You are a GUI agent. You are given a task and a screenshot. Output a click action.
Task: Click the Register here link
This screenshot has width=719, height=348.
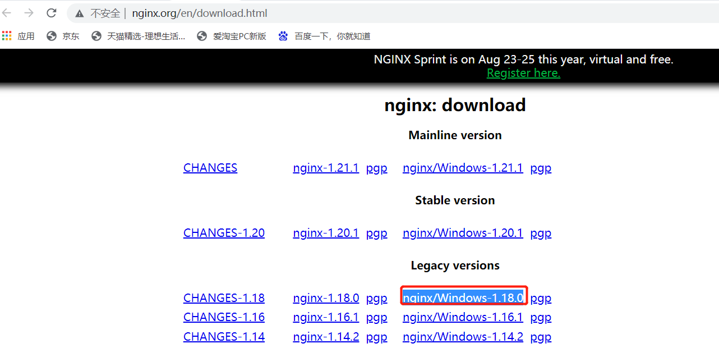point(523,72)
